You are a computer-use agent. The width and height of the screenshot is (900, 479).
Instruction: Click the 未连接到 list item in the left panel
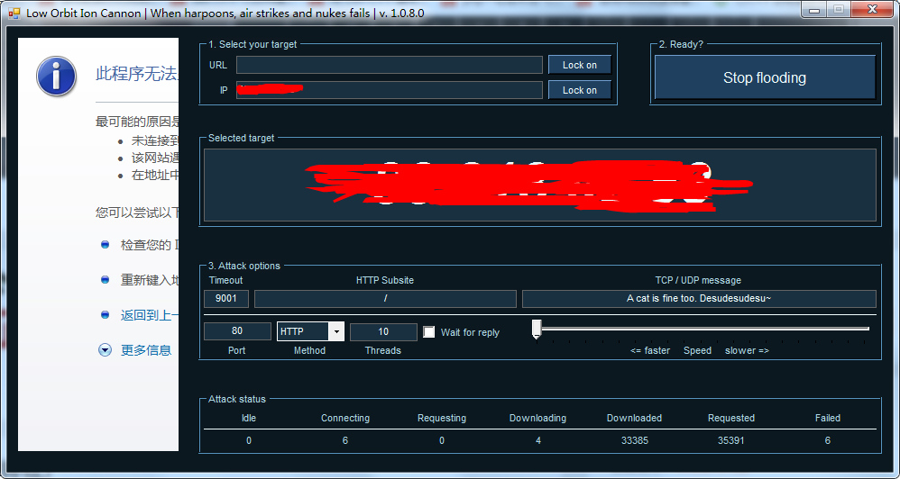155,140
